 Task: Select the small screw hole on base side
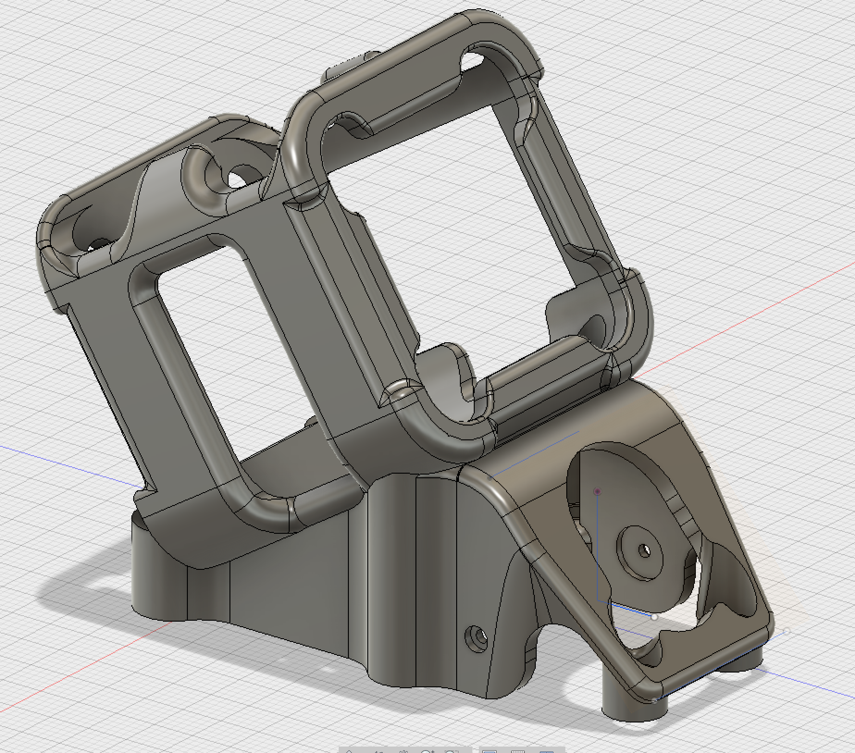tap(476, 639)
